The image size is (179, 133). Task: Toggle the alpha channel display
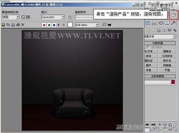pos(59,25)
